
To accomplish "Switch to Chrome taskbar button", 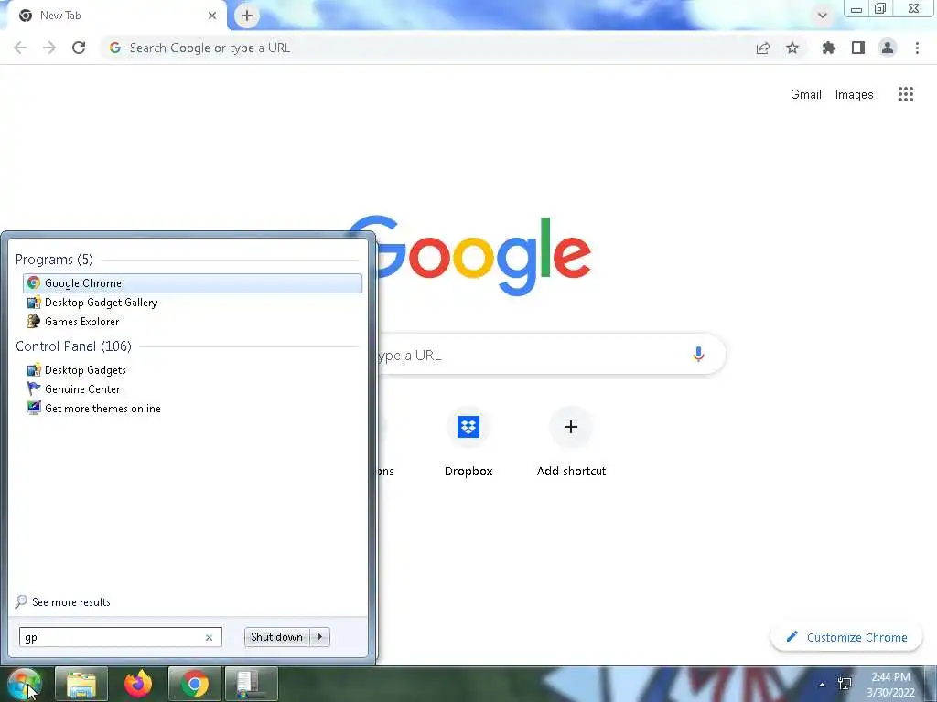I will click(195, 684).
